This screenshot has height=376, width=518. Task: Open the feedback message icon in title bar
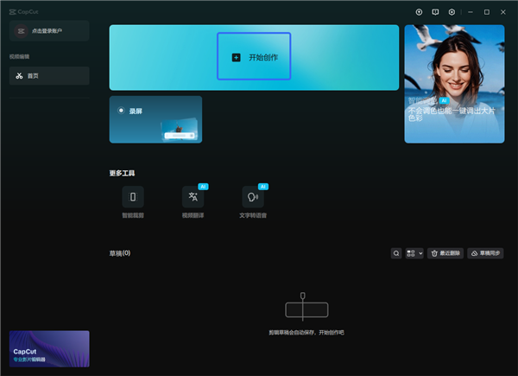pyautogui.click(x=435, y=12)
